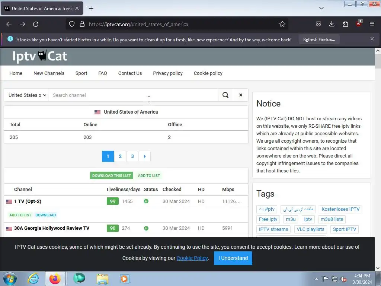The height and width of the screenshot is (286, 381).
Task: Select the 1 TV (Opt-2) channel
Action: pyautogui.click(x=28, y=201)
